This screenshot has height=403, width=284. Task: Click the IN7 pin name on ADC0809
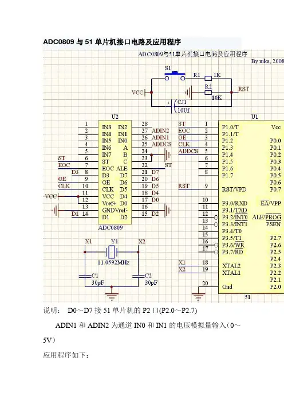coord(107,155)
